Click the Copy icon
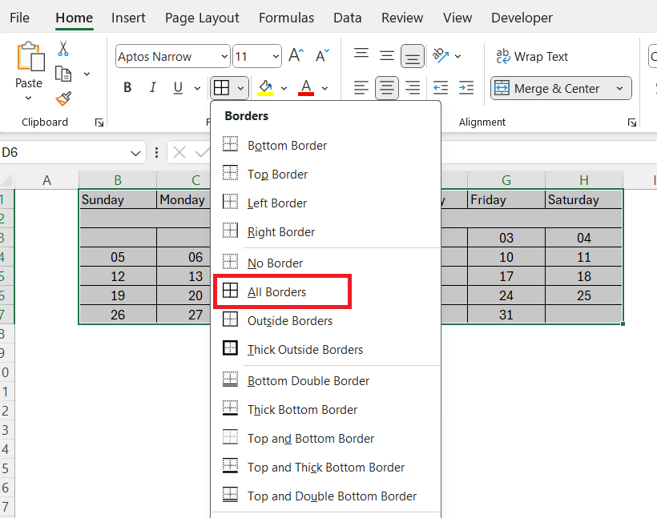The width and height of the screenshot is (657, 518). (63, 74)
